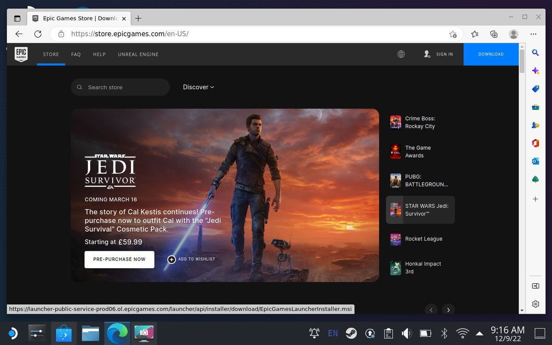The image size is (552, 345).
Task: Expand the Discover dropdown menu
Action: click(x=198, y=87)
